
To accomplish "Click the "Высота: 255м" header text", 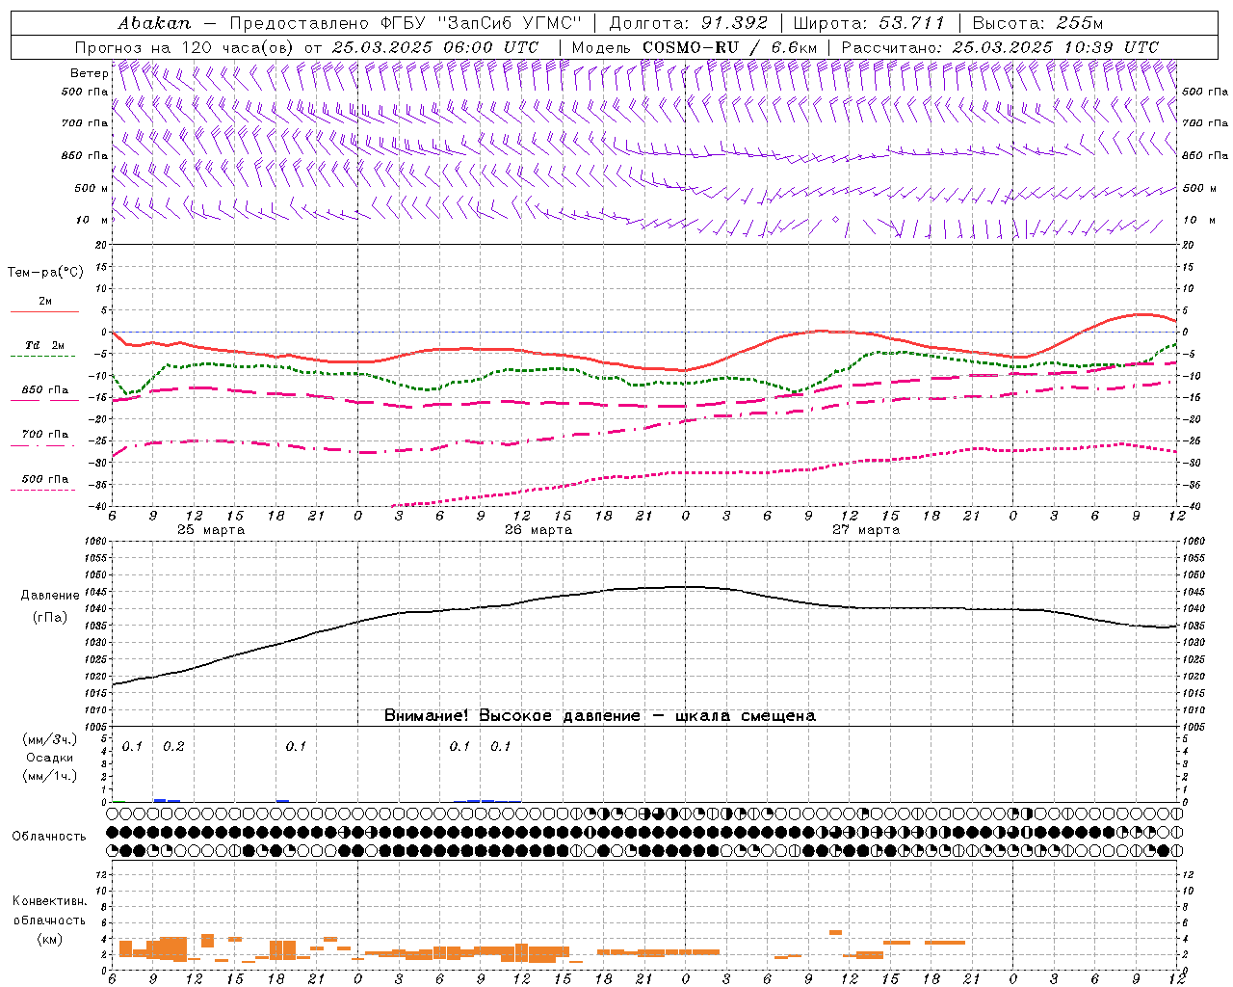I will click(1037, 22).
